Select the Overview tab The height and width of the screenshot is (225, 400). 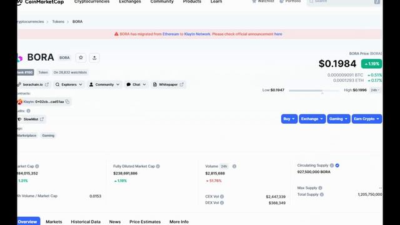coord(28,221)
